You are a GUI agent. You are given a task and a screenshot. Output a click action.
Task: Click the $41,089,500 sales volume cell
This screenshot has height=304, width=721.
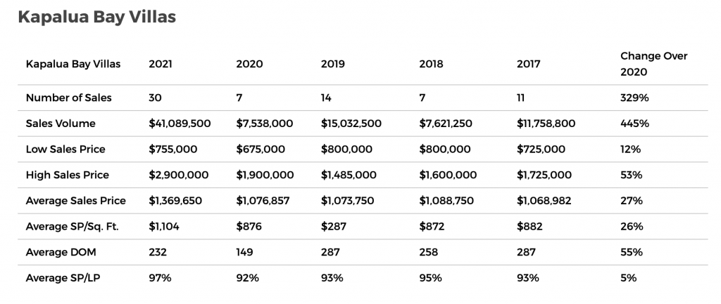click(x=180, y=124)
